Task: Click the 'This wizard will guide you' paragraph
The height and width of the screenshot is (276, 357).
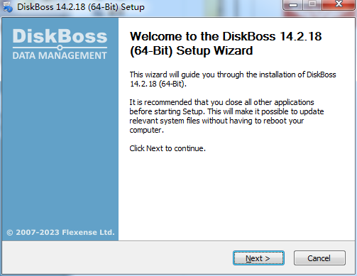Action: point(233,79)
